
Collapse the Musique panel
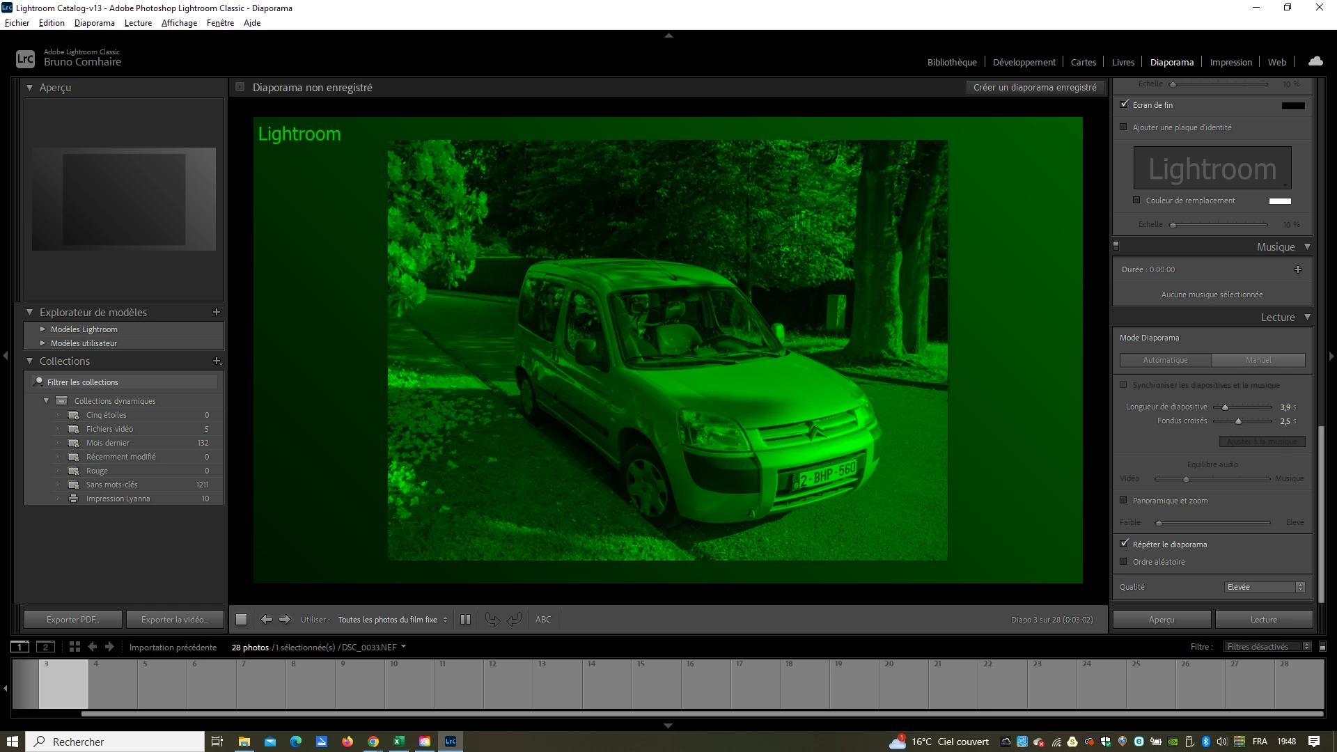[x=1307, y=246]
